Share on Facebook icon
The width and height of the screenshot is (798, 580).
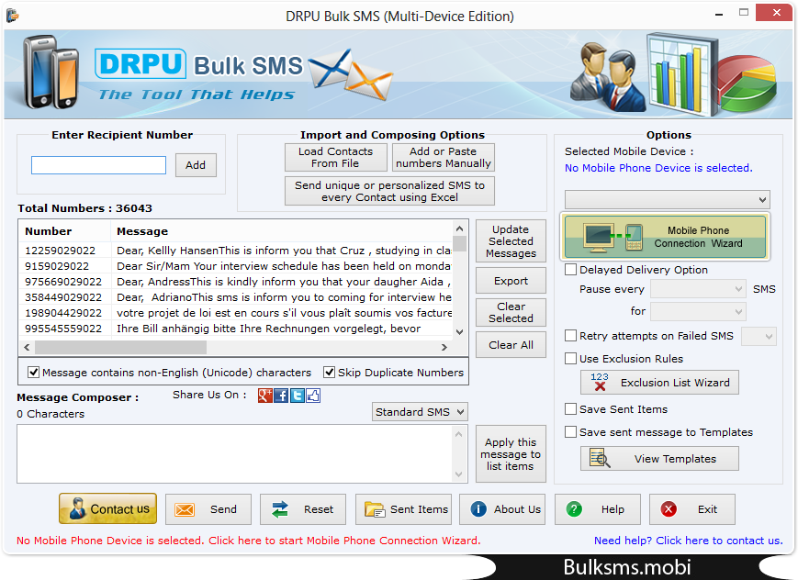281,396
